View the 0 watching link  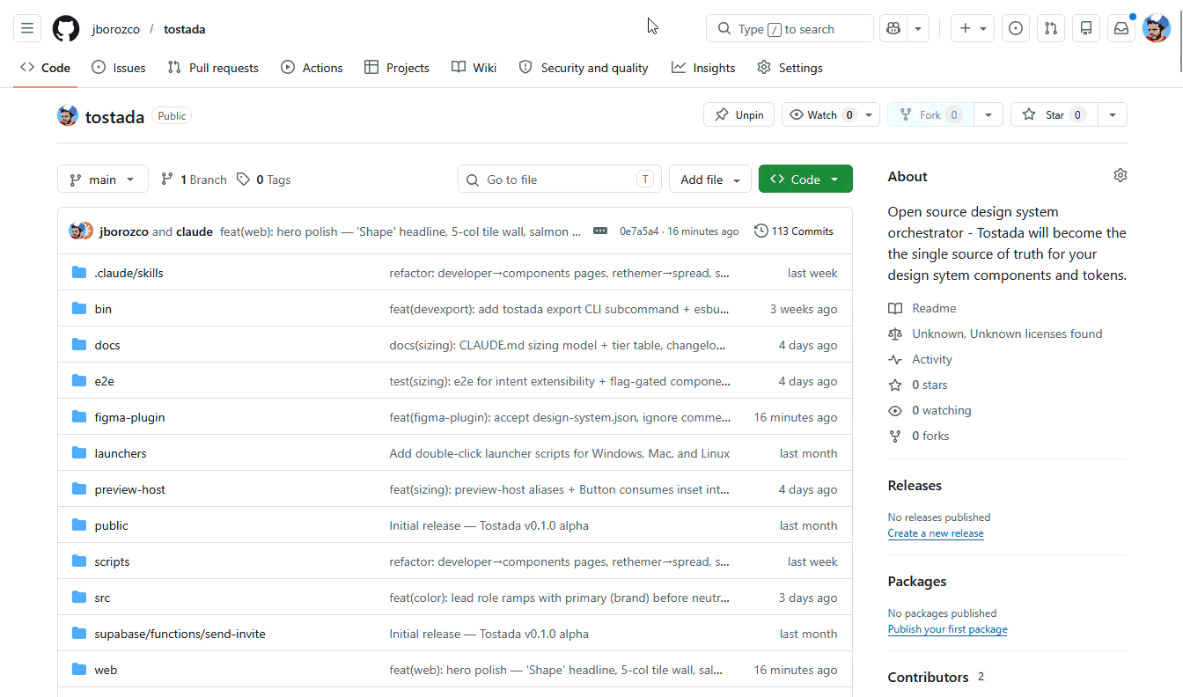(929, 410)
